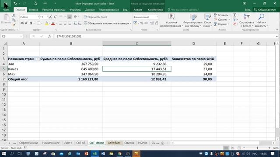Apply the red font color A icon
This screenshot has width=280, height=157.
coord(53,23)
